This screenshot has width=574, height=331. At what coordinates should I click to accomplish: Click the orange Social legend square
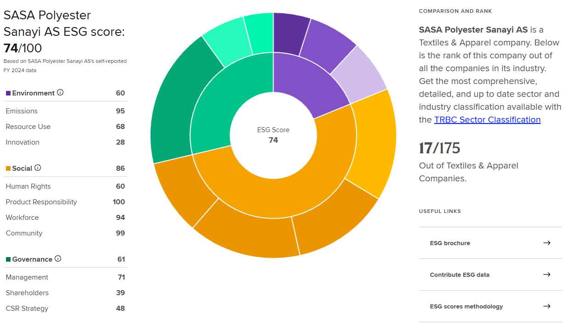pos(8,168)
